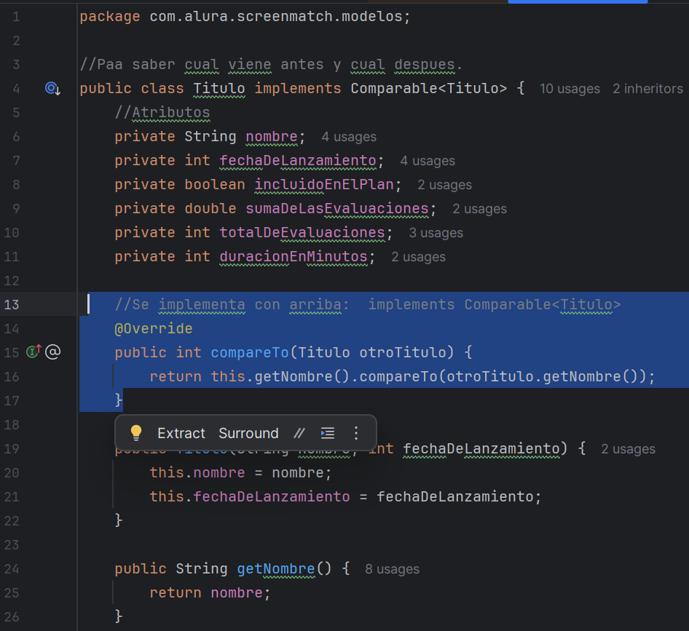Click the has-inheritors gutter icon on line 4

click(x=52, y=89)
